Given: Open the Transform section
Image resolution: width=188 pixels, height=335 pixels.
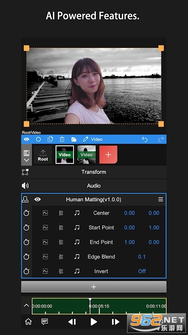Looking at the screenshot, I should point(94,172).
